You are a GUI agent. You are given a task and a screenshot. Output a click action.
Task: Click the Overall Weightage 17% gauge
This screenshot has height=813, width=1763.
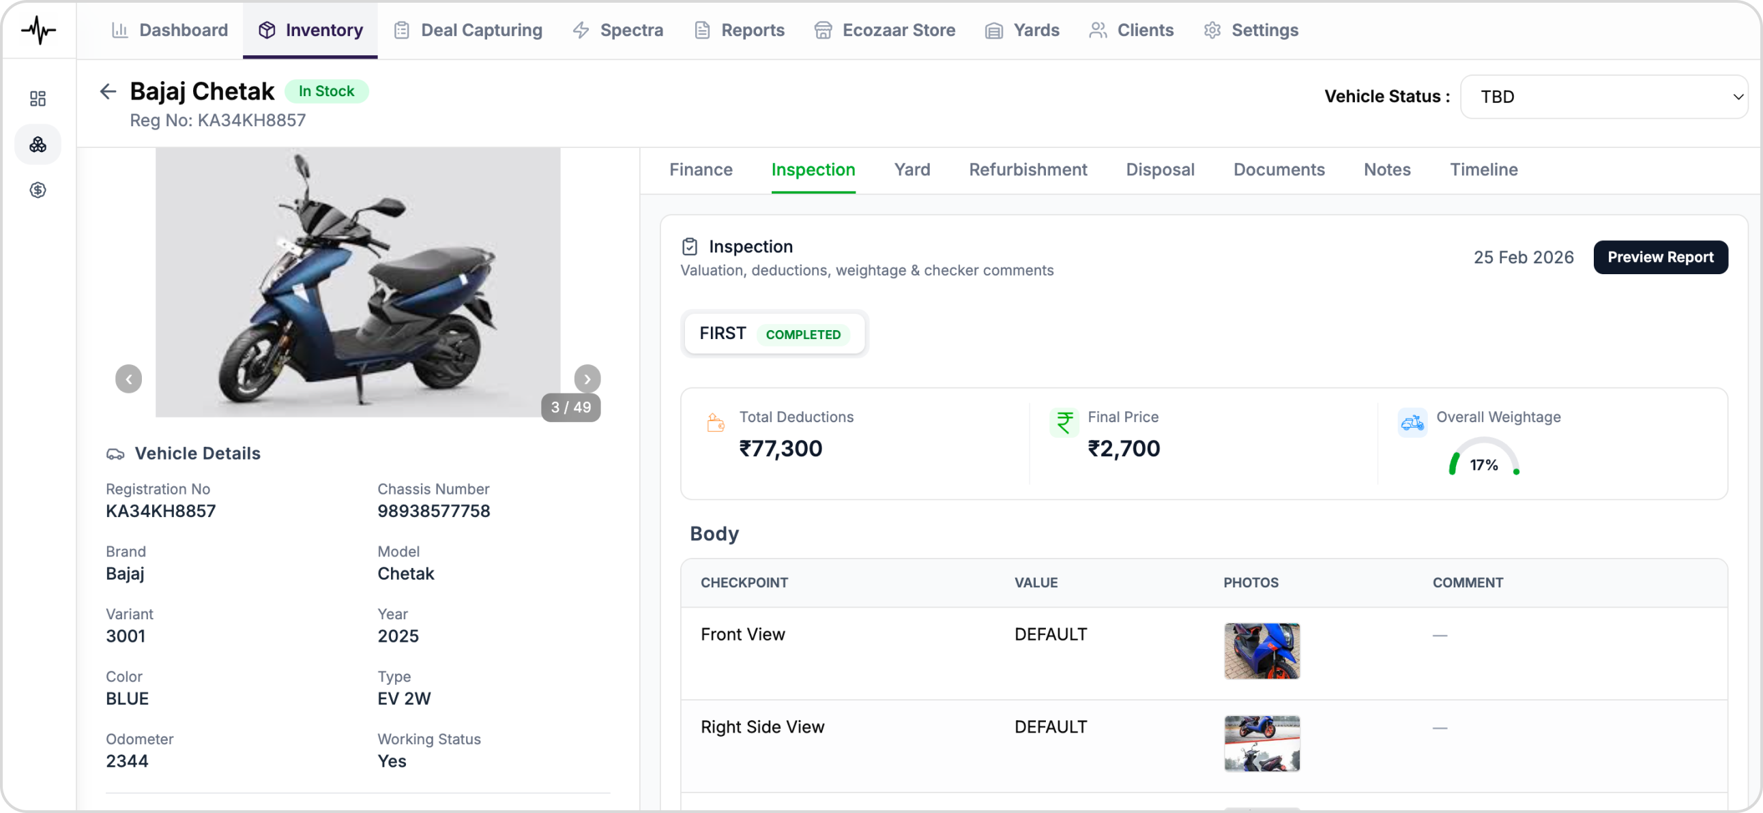(x=1483, y=459)
